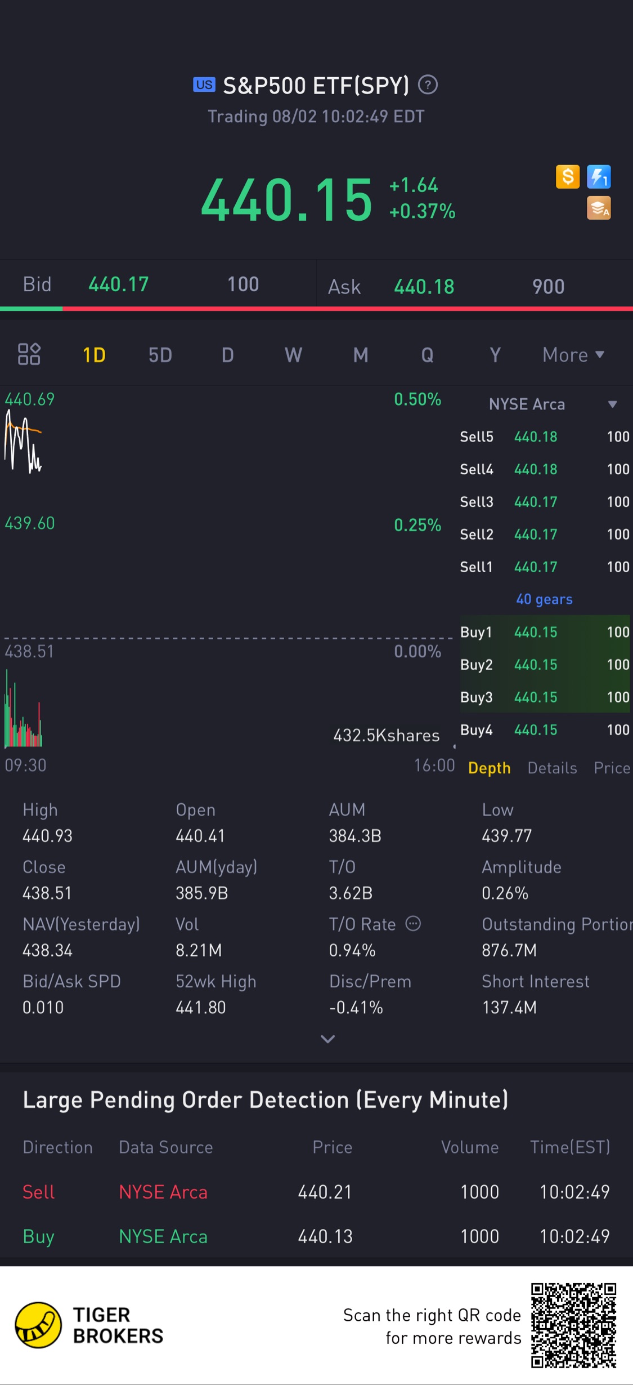Tap the Sell4 order book row
633x1385 pixels.
[545, 469]
